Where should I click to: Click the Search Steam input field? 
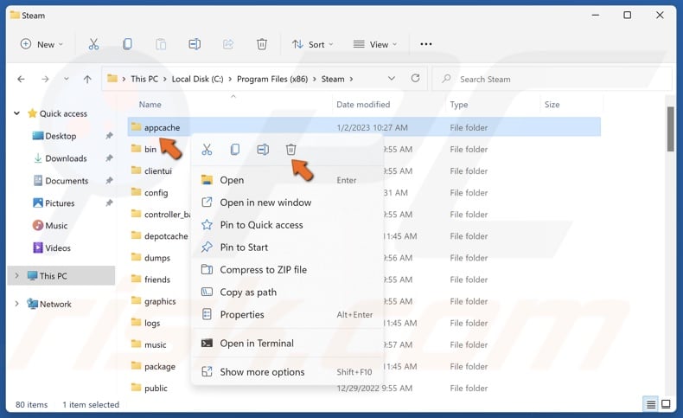[x=552, y=79]
